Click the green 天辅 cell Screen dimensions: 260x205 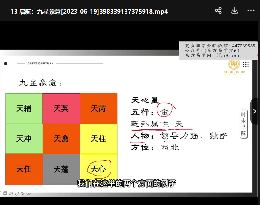(x=24, y=108)
